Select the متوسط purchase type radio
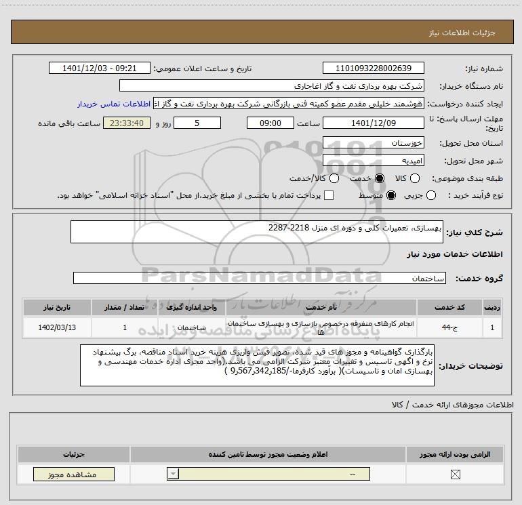This screenshot has height=505, width=522. [391, 195]
